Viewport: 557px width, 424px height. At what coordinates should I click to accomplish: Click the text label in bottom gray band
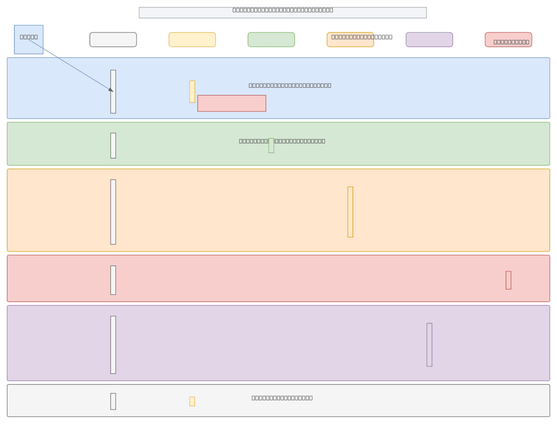point(282,398)
